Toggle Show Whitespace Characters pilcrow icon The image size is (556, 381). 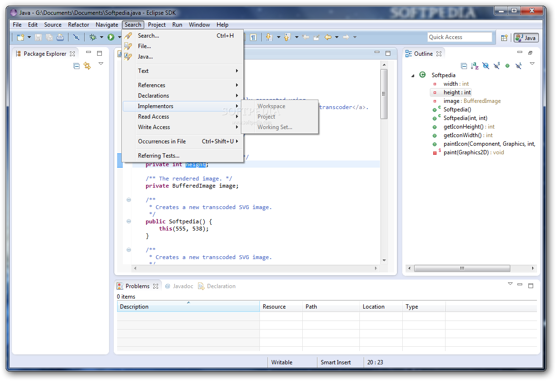[253, 38]
